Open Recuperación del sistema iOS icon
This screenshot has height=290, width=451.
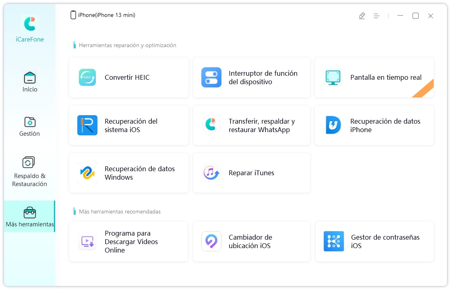point(87,125)
